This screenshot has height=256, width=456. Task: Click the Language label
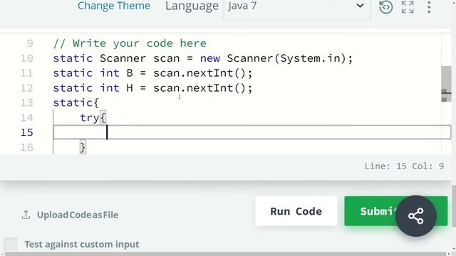192,6
